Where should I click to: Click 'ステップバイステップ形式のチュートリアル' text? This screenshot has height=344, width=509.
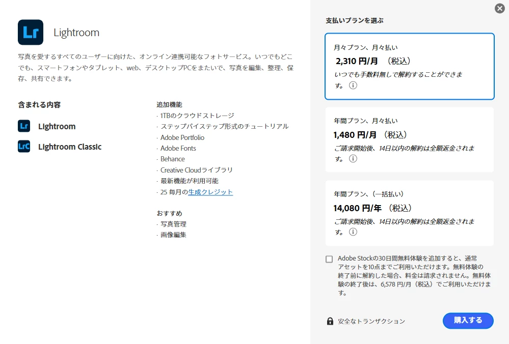[x=224, y=126]
